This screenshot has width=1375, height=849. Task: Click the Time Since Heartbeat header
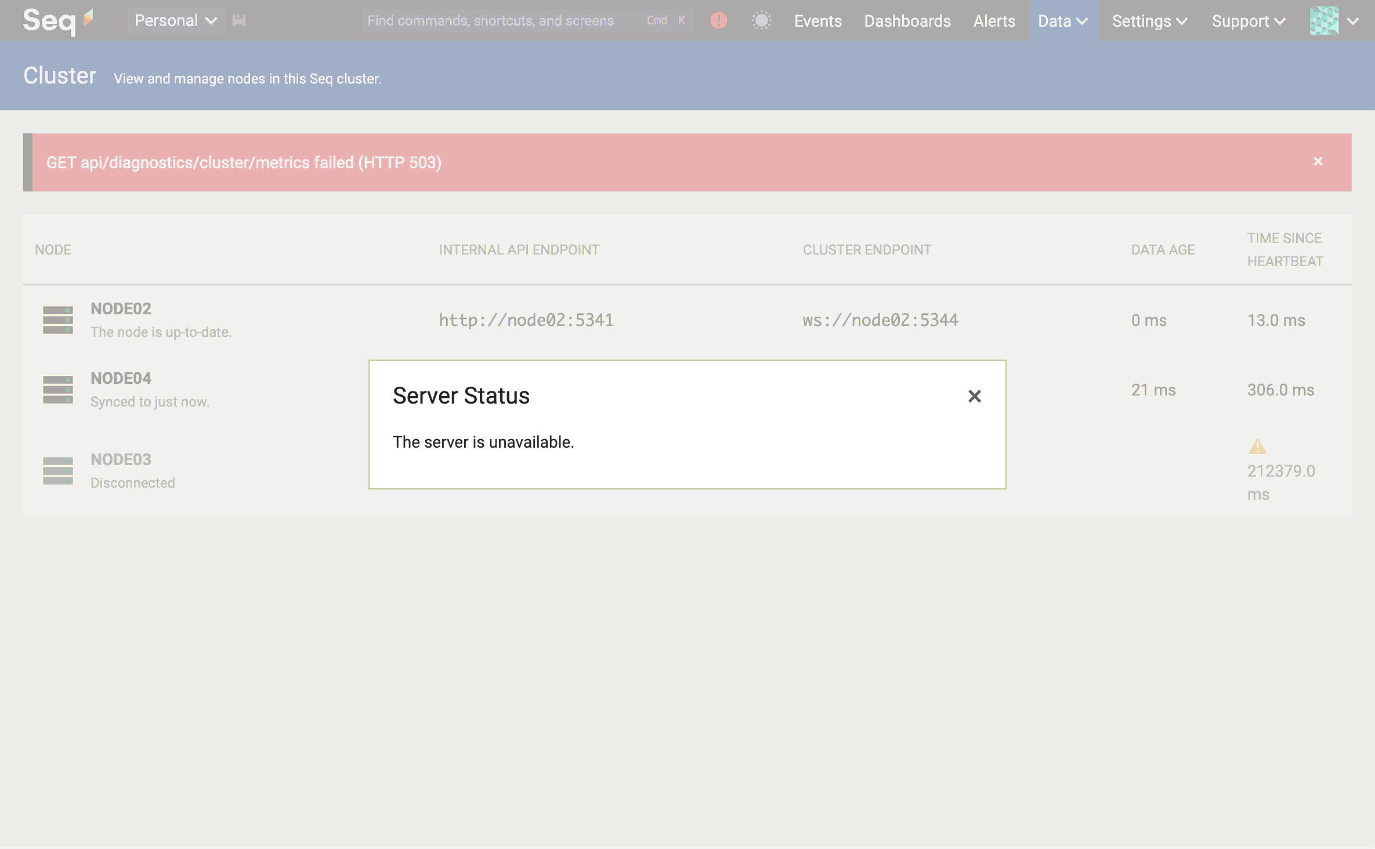(1285, 250)
